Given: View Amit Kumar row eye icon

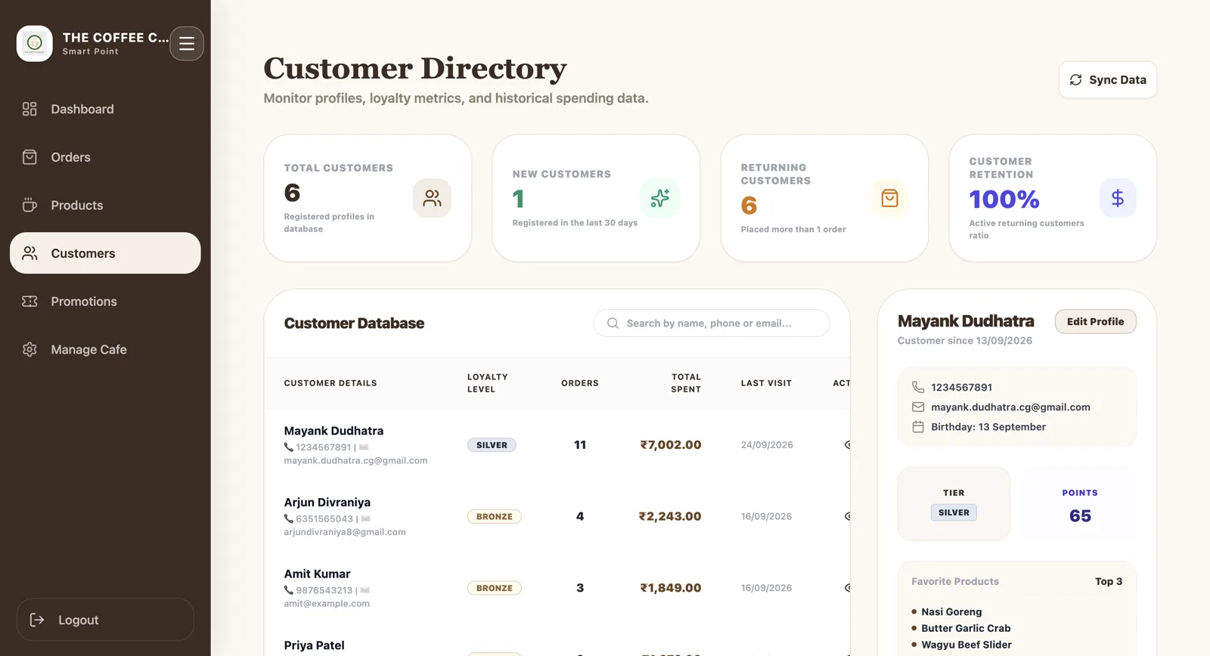Looking at the screenshot, I should pos(848,588).
